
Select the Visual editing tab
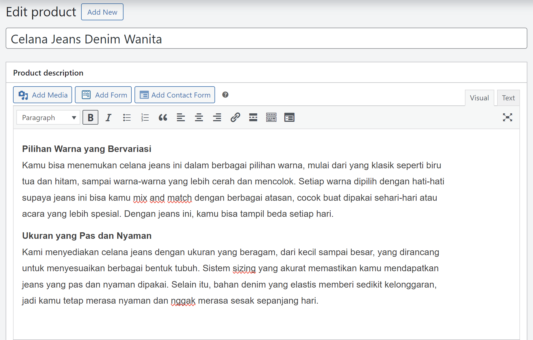pyautogui.click(x=479, y=98)
